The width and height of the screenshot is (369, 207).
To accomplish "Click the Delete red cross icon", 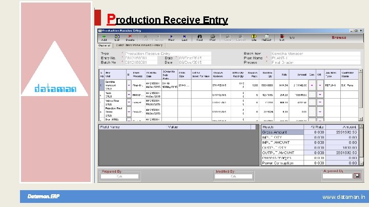I will point(130,37).
